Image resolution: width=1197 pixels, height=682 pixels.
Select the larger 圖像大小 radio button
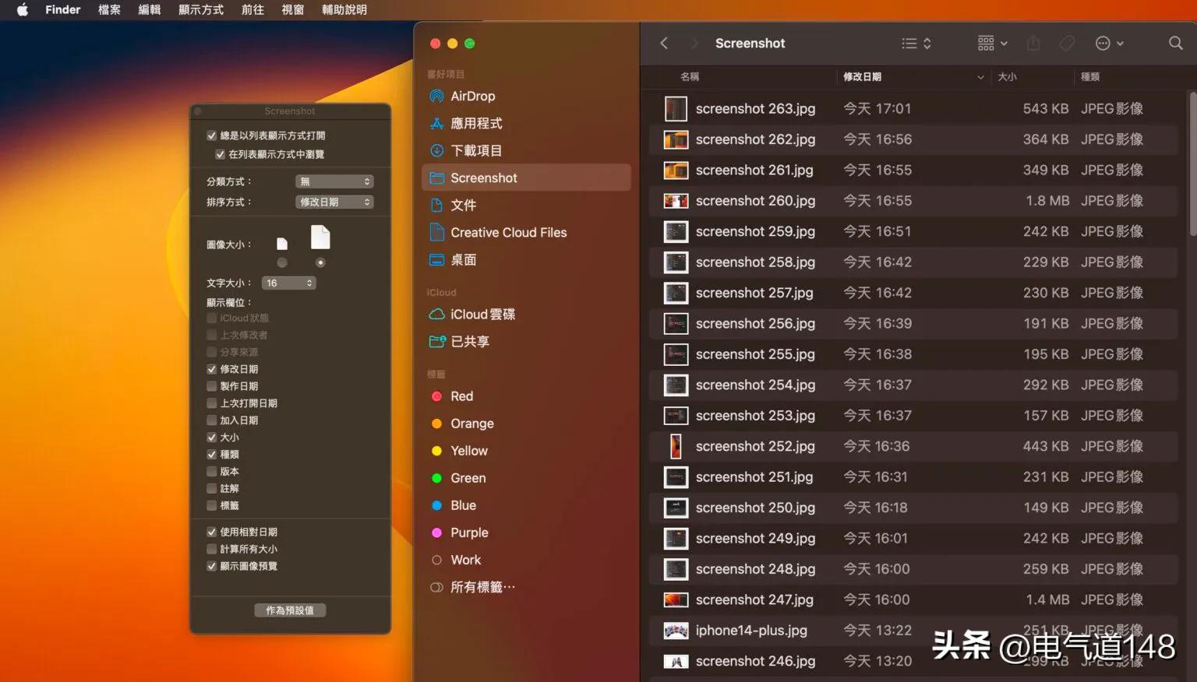320,262
